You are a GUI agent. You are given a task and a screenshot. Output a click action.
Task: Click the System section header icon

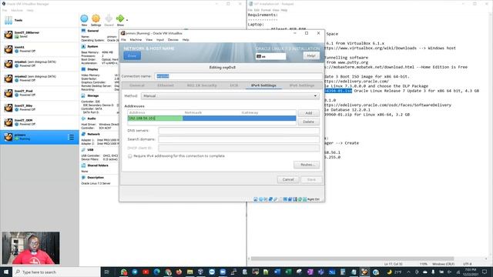[x=83, y=46]
